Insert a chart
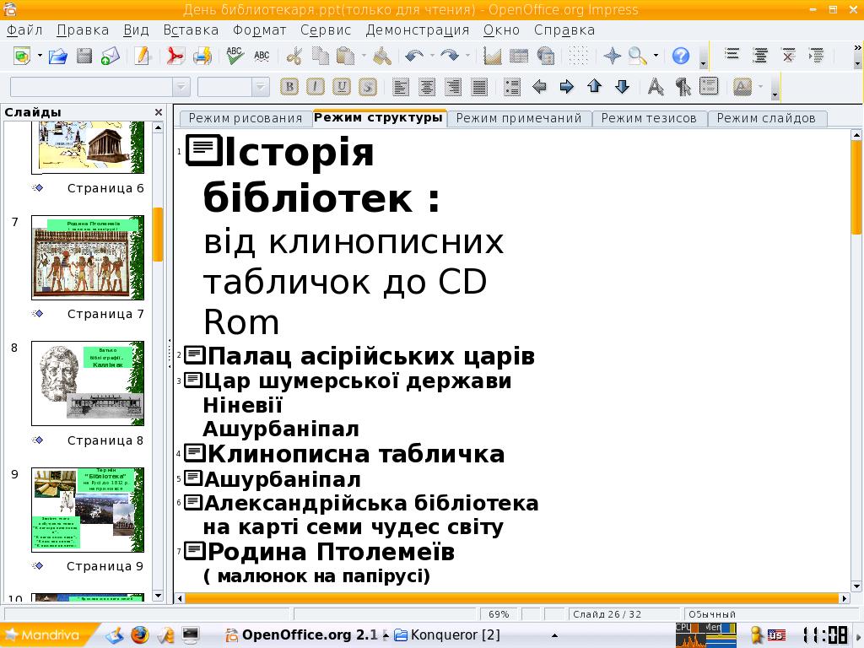The width and height of the screenshot is (864, 648). pyautogui.click(x=492, y=56)
